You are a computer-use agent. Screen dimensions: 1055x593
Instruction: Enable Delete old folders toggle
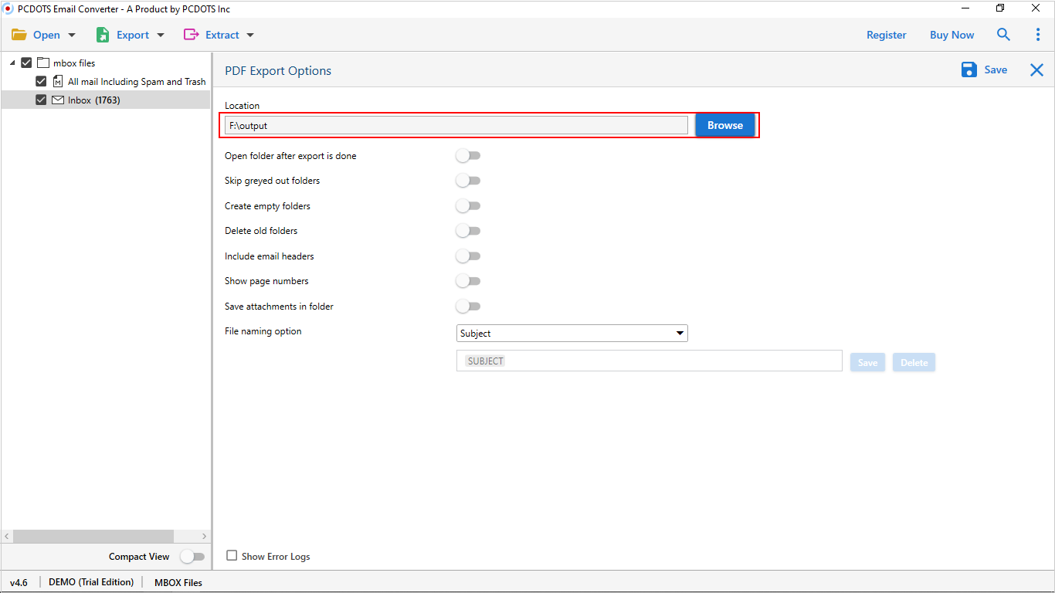[x=468, y=231]
